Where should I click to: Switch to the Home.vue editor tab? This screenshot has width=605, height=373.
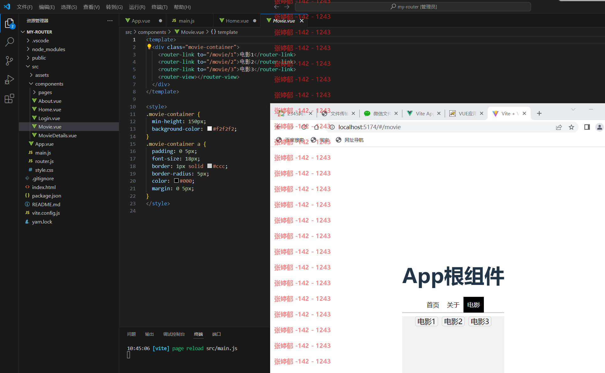coord(237,21)
